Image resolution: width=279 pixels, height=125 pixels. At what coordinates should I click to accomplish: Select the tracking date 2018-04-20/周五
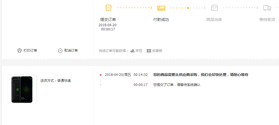coord(118,75)
